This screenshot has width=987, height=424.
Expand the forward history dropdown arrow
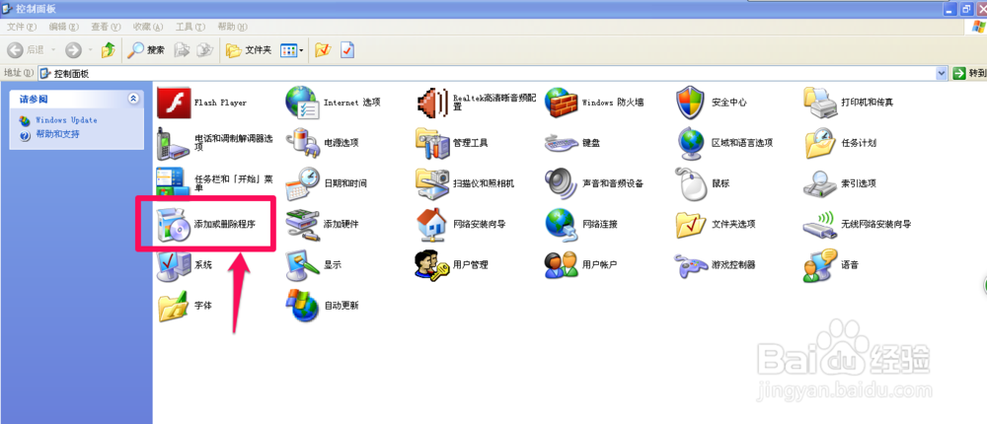91,50
